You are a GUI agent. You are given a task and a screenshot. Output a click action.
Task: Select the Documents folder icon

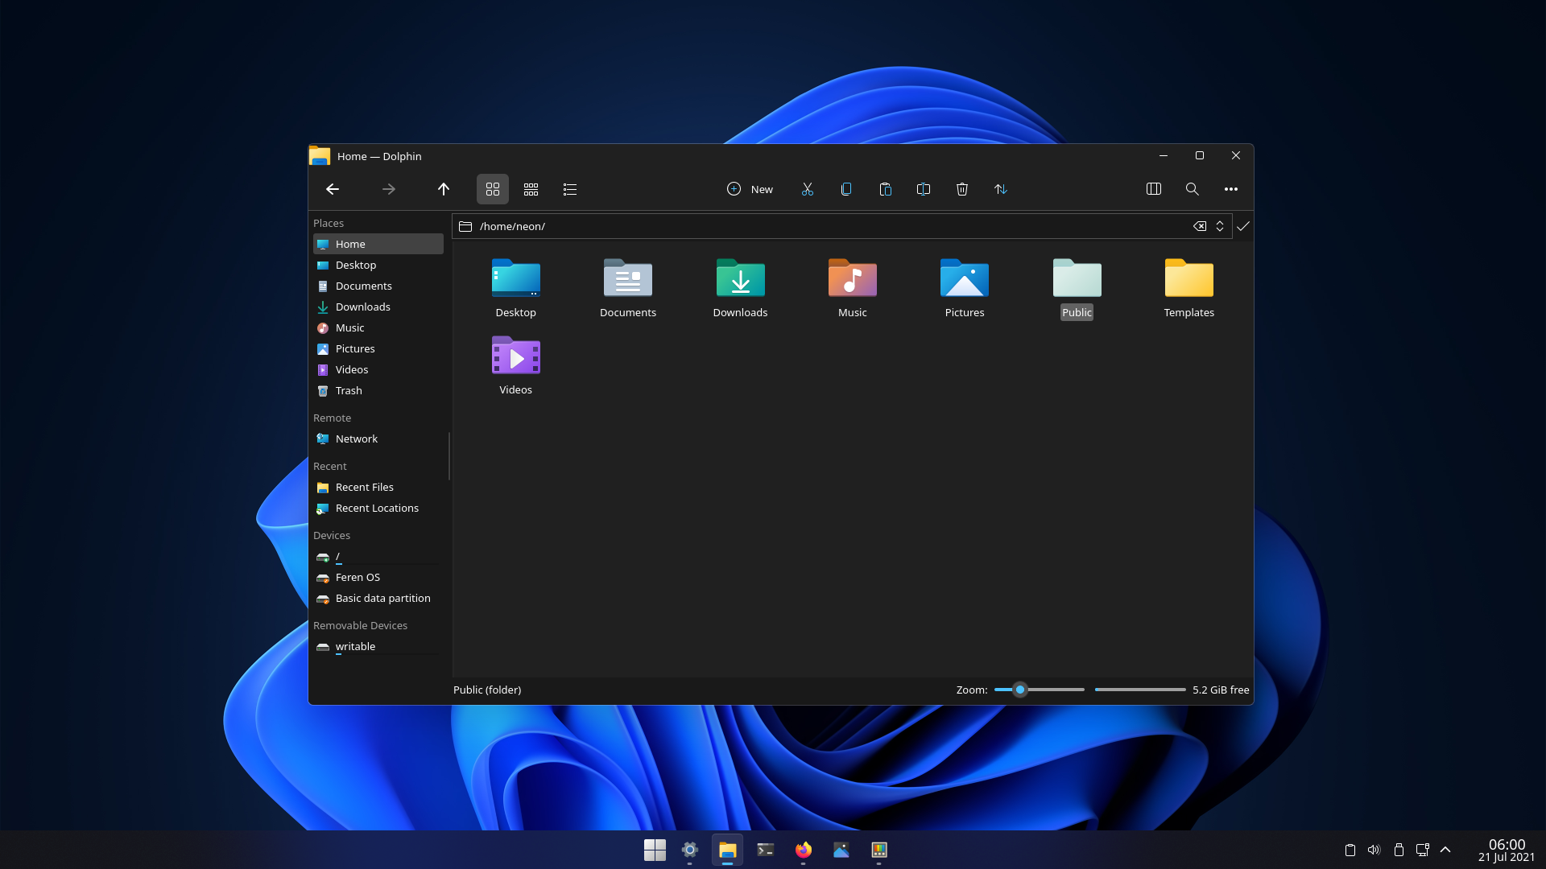628,278
